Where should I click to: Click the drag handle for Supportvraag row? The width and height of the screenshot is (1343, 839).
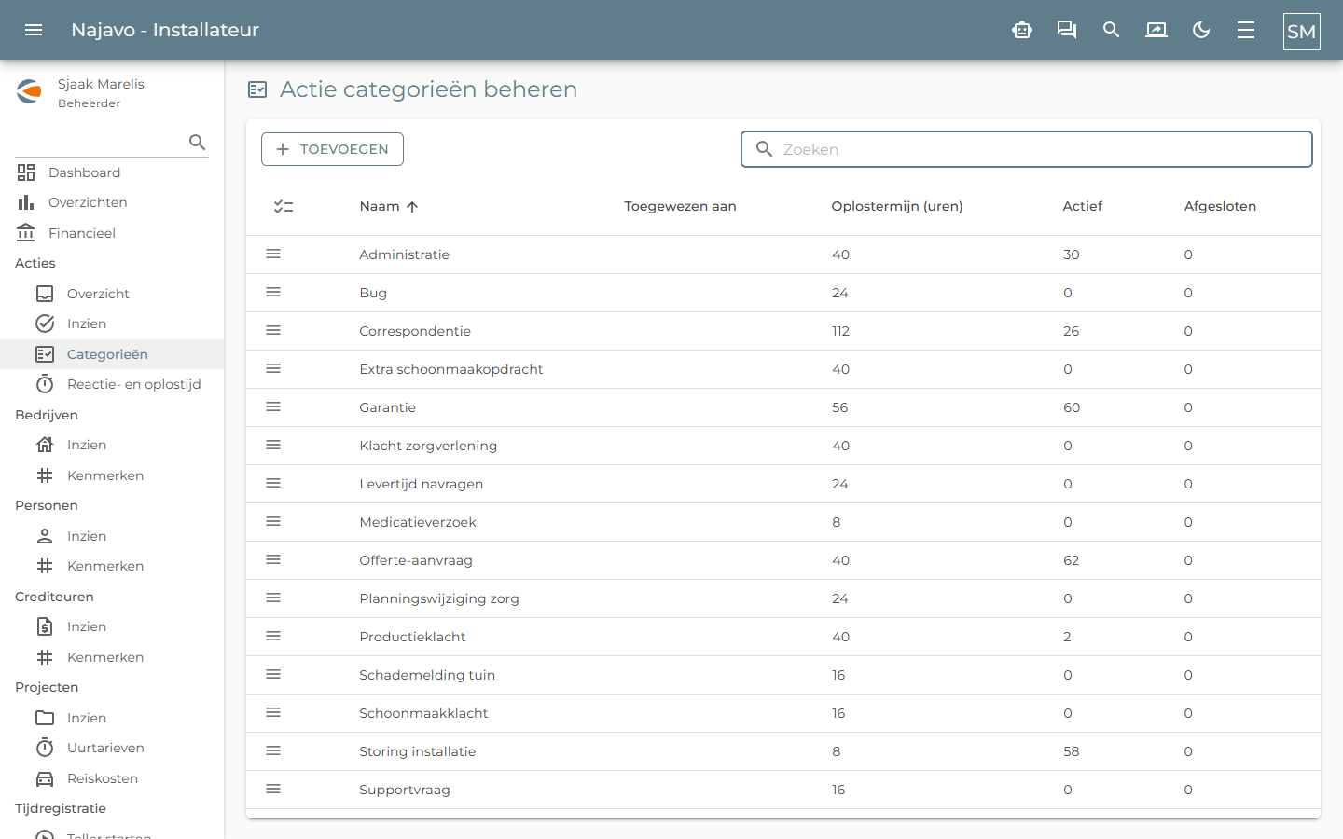(x=273, y=789)
